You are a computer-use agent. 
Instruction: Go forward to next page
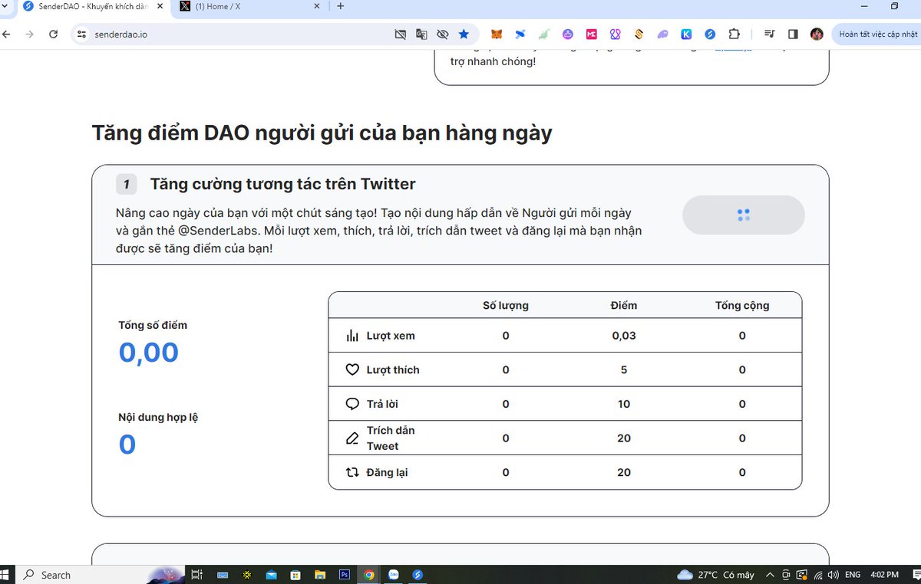point(29,34)
